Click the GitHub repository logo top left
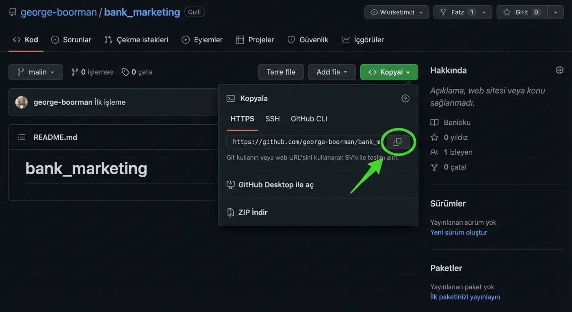 (12, 12)
